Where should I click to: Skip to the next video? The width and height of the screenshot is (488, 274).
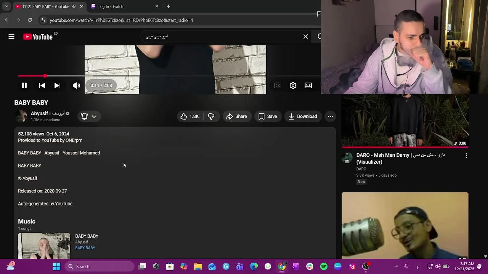(57, 86)
